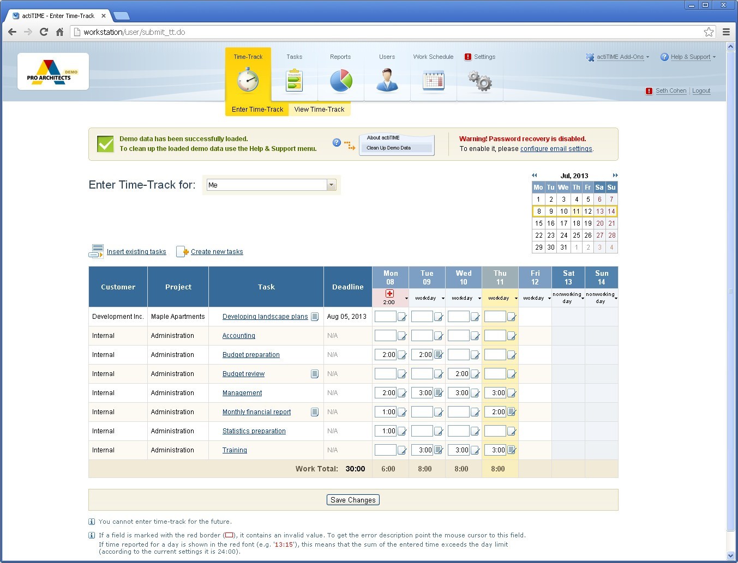The height and width of the screenshot is (563, 738).
Task: Click Thursday time field for Accounting
Action: 495,336
